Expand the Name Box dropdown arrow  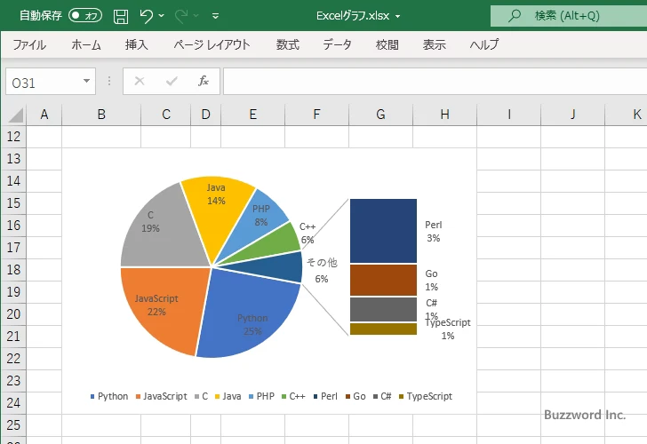tap(87, 81)
